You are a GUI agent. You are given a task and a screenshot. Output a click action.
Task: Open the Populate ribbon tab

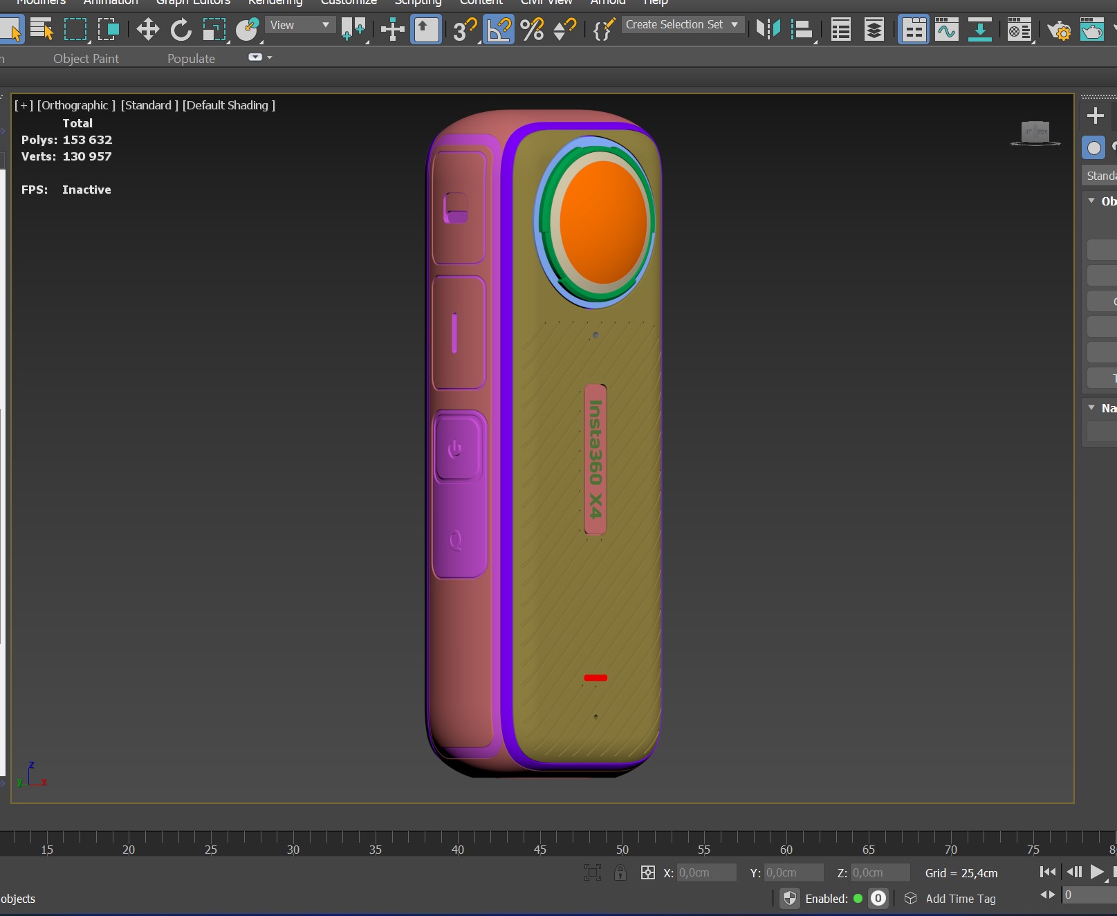[x=191, y=59]
